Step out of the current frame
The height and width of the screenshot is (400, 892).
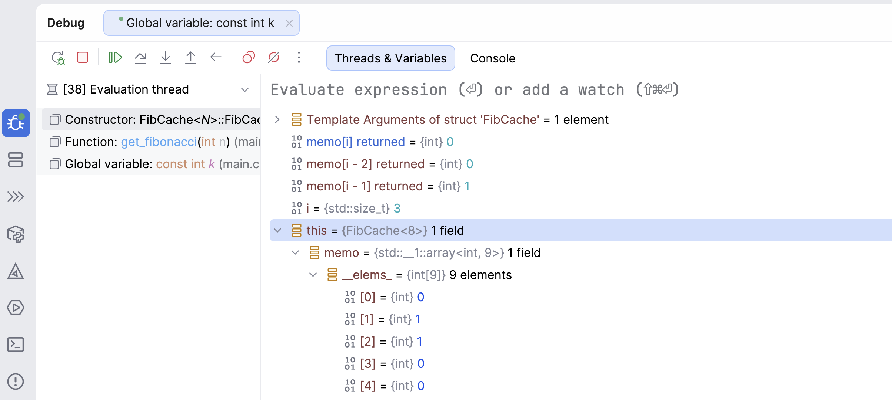190,58
